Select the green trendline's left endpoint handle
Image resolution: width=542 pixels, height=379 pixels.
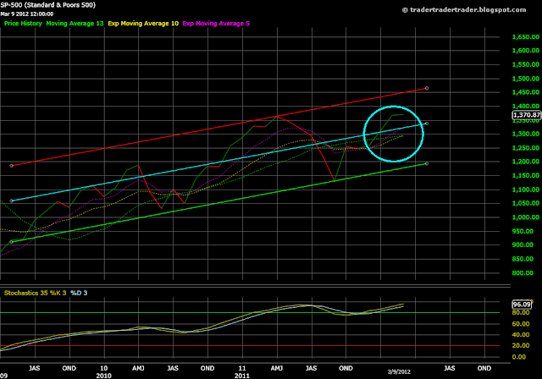11,242
